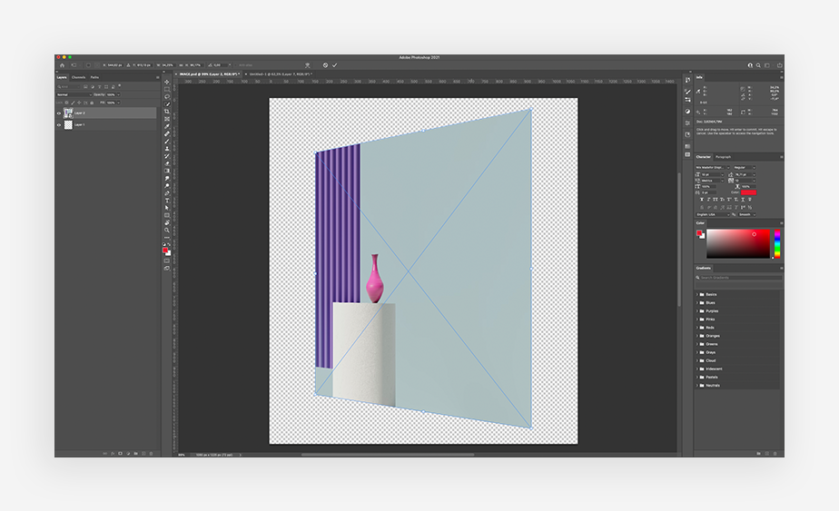Expand the Basics gradient folder

pyautogui.click(x=697, y=294)
